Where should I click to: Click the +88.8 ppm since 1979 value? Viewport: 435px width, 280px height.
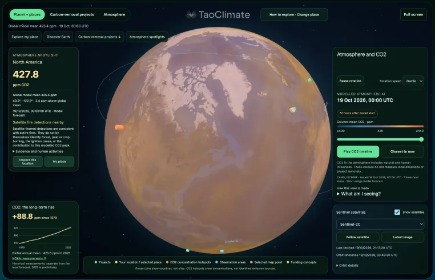pyautogui.click(x=34, y=217)
